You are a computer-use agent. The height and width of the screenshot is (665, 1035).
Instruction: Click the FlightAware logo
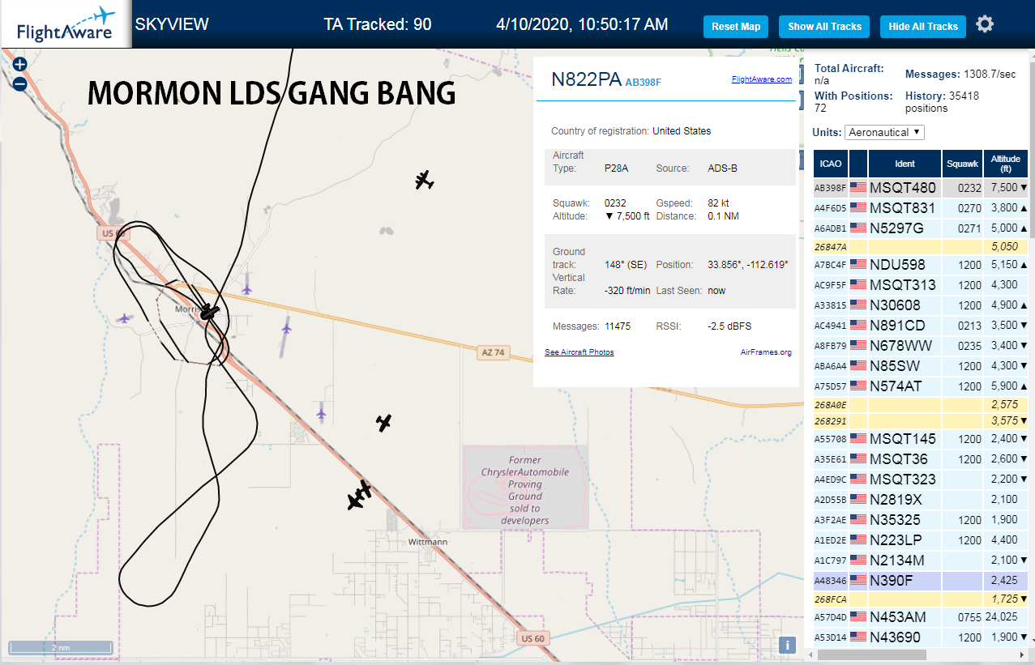click(x=66, y=24)
